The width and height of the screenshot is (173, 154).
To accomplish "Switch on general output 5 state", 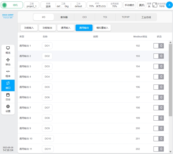I will 158,87.
